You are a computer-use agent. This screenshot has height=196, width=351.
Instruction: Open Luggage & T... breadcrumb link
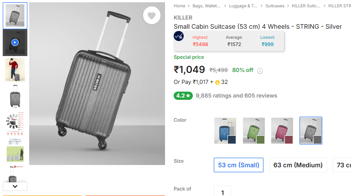click(243, 6)
